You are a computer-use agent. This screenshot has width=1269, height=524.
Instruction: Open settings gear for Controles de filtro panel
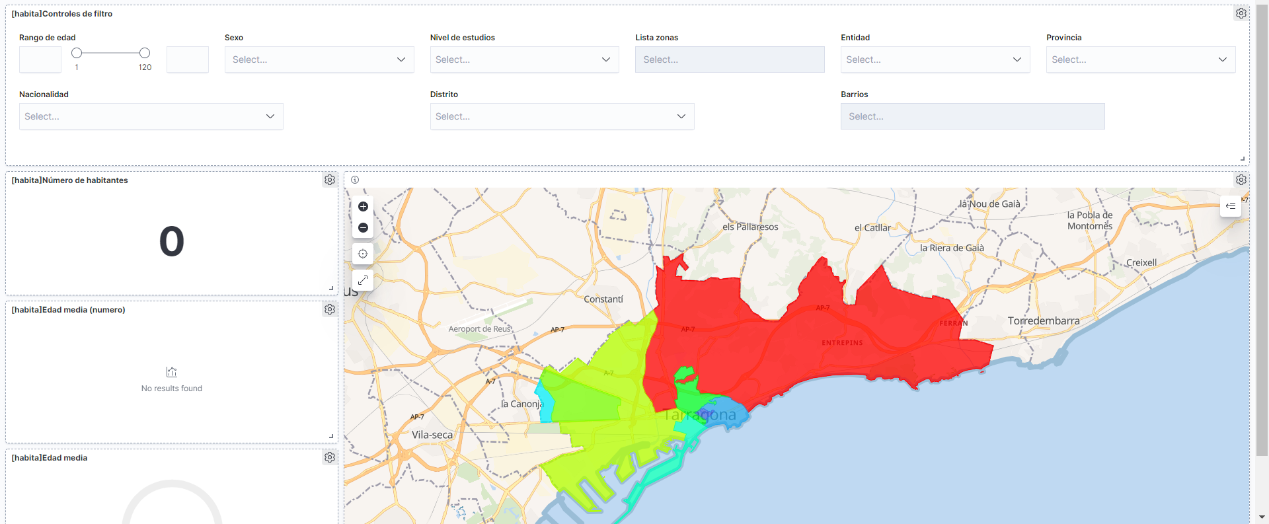(x=1241, y=13)
